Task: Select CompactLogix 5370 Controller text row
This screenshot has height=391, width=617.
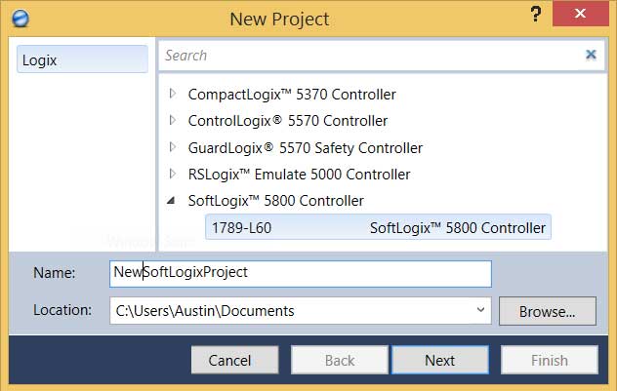Action: point(292,95)
